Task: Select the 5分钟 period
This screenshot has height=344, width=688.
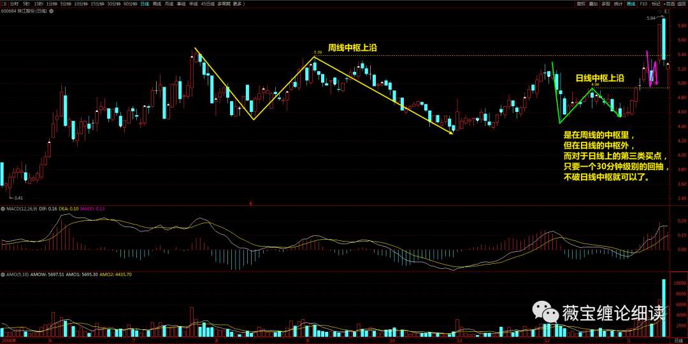Action: 66,4
